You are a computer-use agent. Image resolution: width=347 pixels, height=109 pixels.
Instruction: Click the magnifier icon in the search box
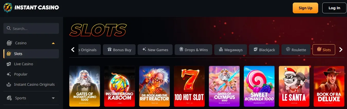[9, 28]
